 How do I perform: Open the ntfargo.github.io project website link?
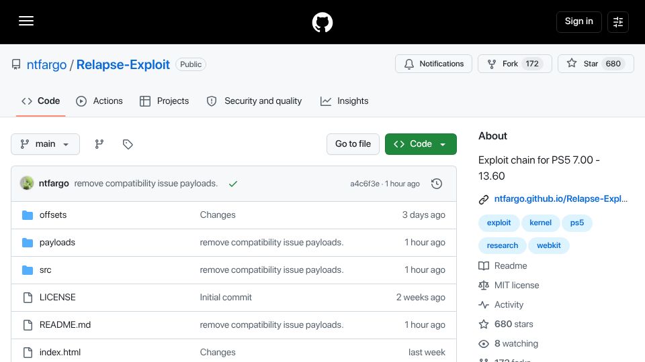(x=560, y=198)
